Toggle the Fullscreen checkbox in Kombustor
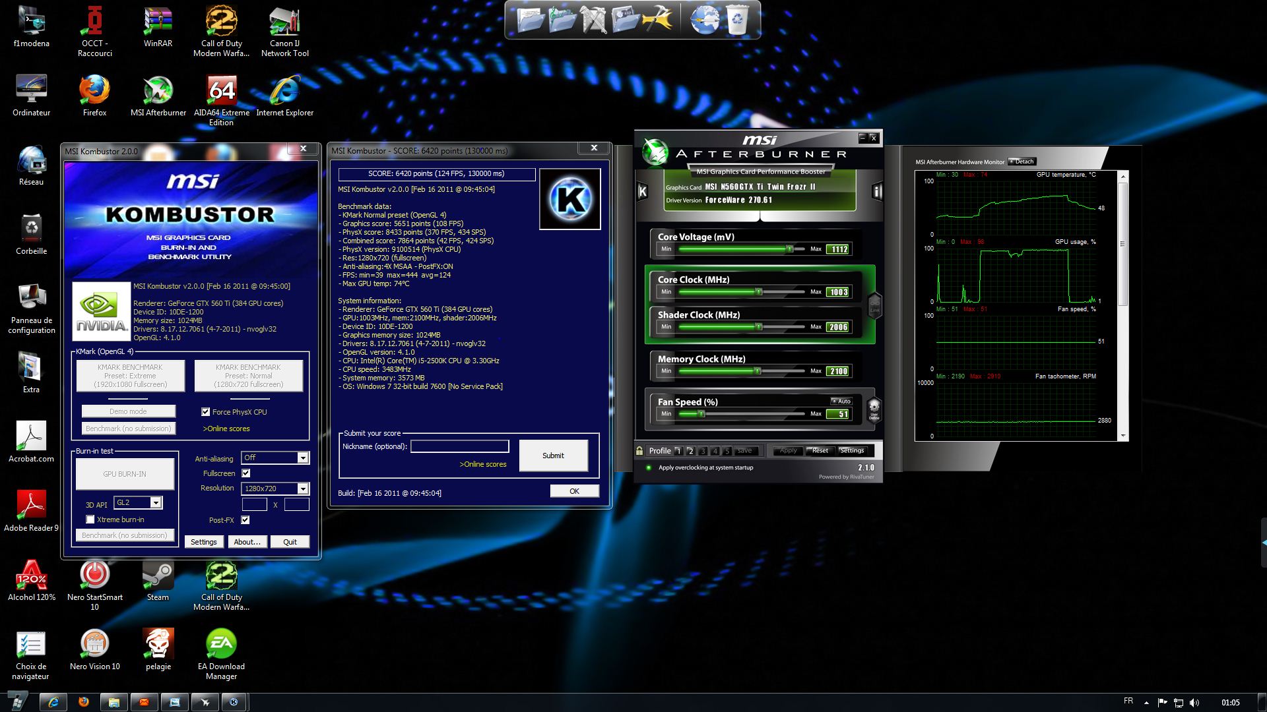The width and height of the screenshot is (1267, 712). point(245,473)
